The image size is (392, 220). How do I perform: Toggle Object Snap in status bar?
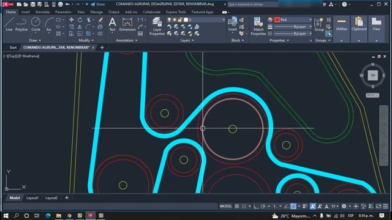(x=293, y=207)
